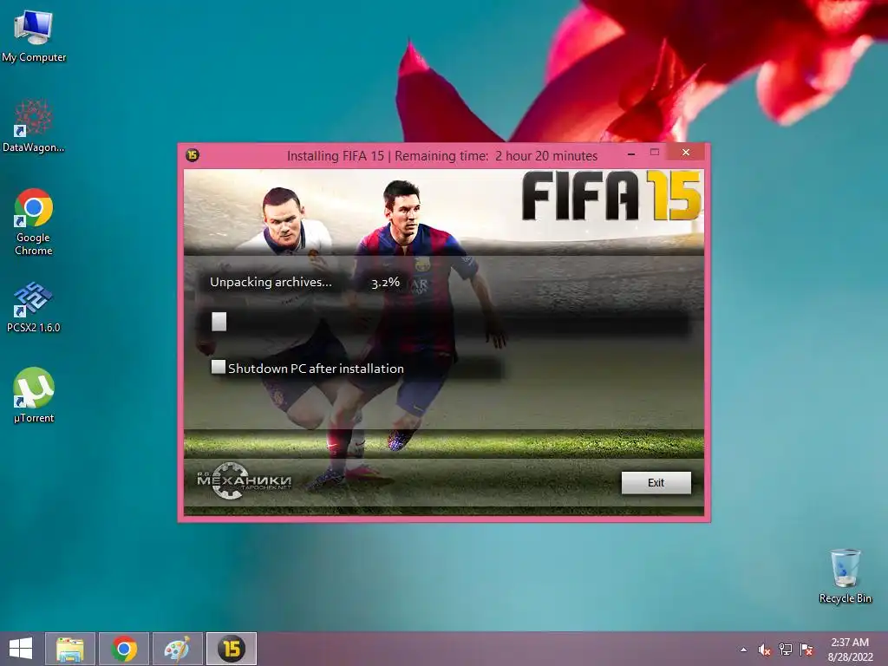The height and width of the screenshot is (666, 888).
Task: Click the installer title 'Installing FIFA 15' text
Action: [x=336, y=156]
